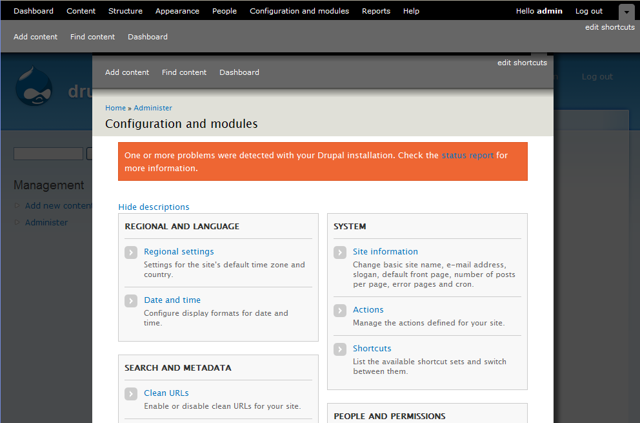Screen dimensions: 640x423
Task: Click arrow icon beside Actions
Action: (x=340, y=311)
